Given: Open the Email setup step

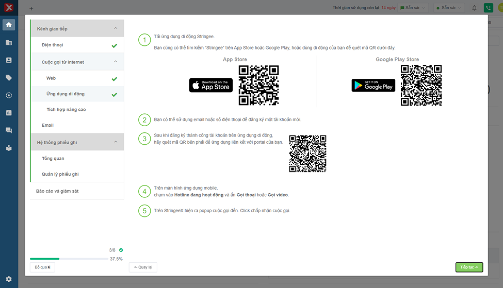Looking at the screenshot, I should [x=47, y=125].
